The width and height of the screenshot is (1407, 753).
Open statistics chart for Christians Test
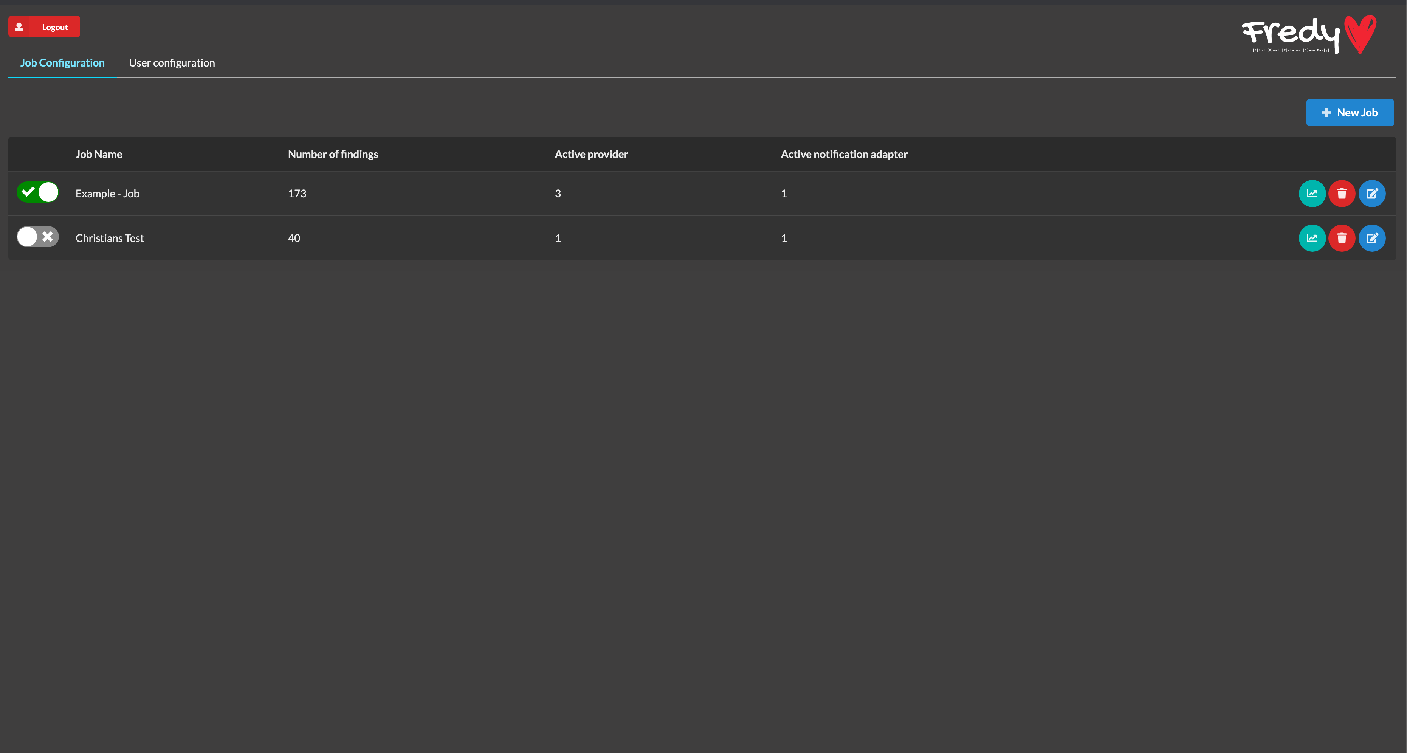pyautogui.click(x=1312, y=238)
